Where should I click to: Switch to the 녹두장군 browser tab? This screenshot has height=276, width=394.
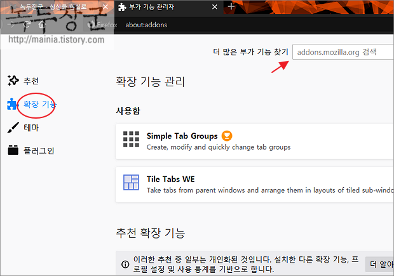[57, 7]
